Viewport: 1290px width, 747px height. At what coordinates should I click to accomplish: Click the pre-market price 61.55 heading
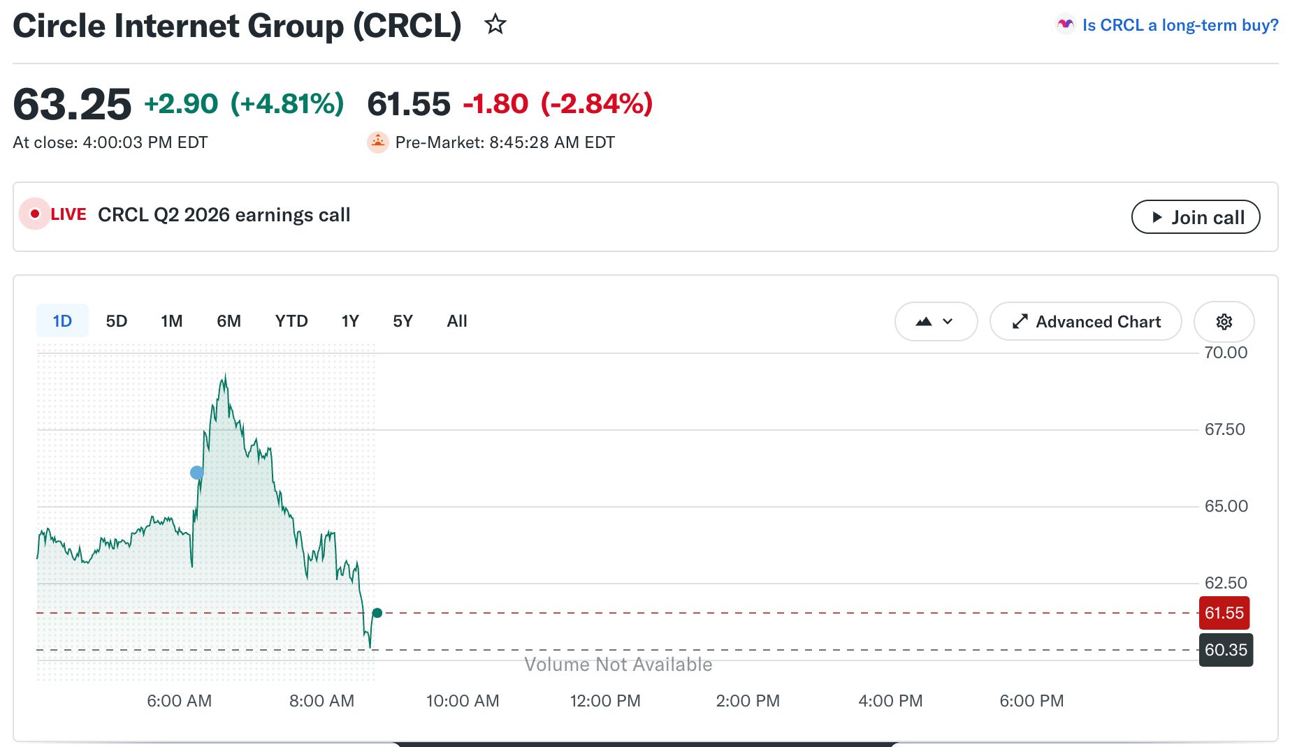coord(409,104)
